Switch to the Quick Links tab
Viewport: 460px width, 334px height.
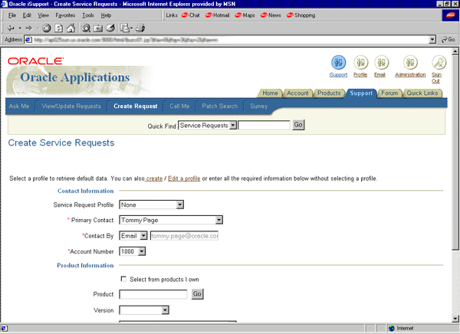(x=422, y=93)
